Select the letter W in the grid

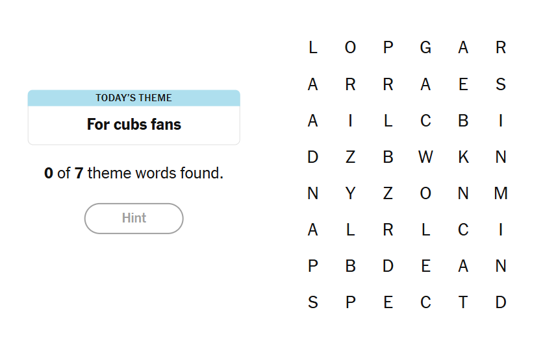[x=425, y=157]
